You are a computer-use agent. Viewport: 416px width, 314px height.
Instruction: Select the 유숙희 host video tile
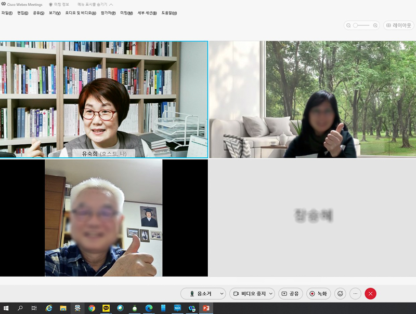click(x=104, y=99)
